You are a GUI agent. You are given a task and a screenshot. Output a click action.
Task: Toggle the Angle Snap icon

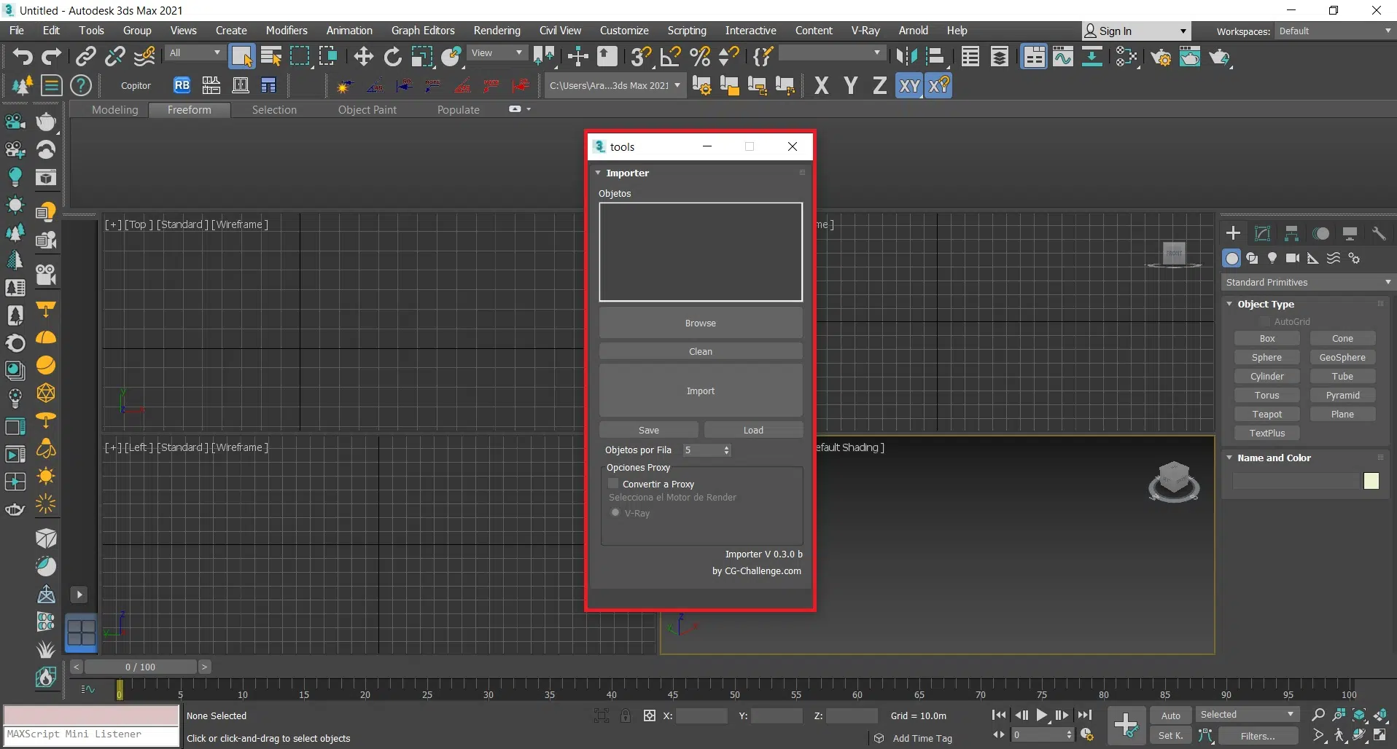pyautogui.click(x=670, y=57)
